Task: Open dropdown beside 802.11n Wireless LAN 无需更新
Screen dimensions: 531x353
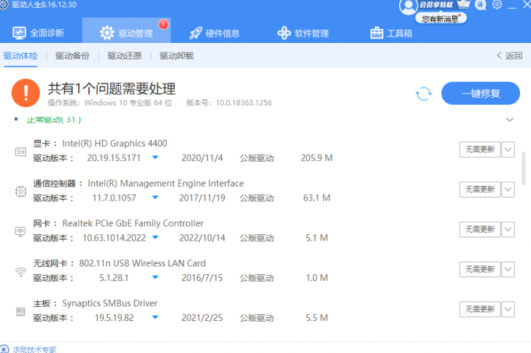Action: coord(508,269)
